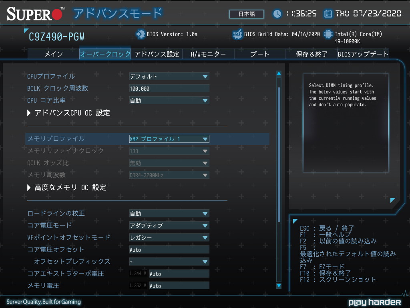Image resolution: width=410 pixels, height=308 pixels.
Task: Open the アドバンス設定 tab
Action: pyautogui.click(x=157, y=54)
